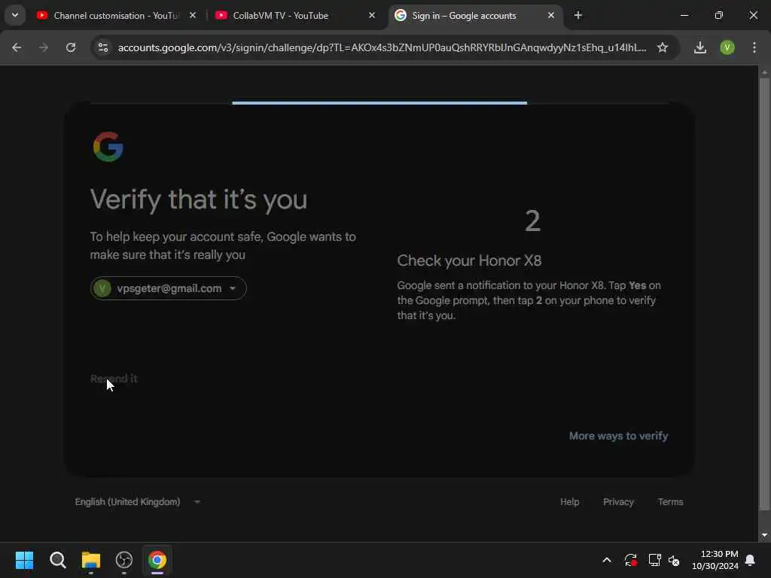Go forward to the next page
Image resolution: width=771 pixels, height=578 pixels.
pos(44,47)
